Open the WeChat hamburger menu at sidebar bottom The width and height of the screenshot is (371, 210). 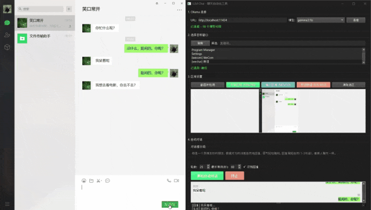(7, 204)
